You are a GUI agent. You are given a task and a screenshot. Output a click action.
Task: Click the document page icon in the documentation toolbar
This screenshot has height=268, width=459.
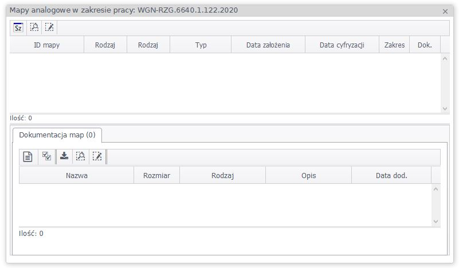pyautogui.click(x=28, y=156)
